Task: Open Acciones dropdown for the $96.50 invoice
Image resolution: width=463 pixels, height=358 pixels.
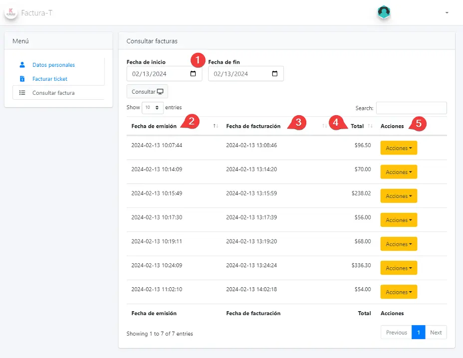Action: tap(399, 148)
